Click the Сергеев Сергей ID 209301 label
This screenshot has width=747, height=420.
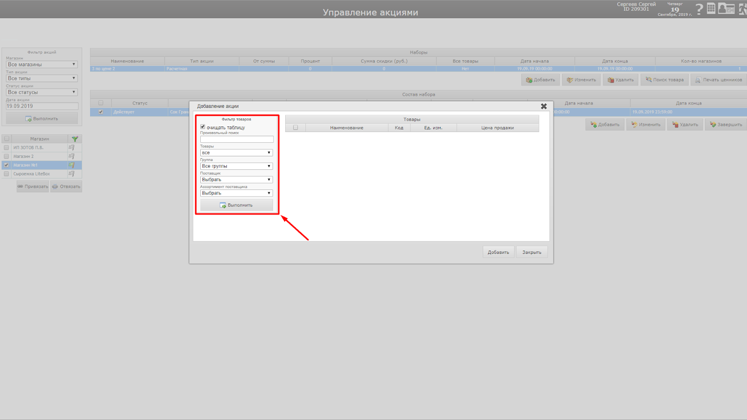[636, 7]
